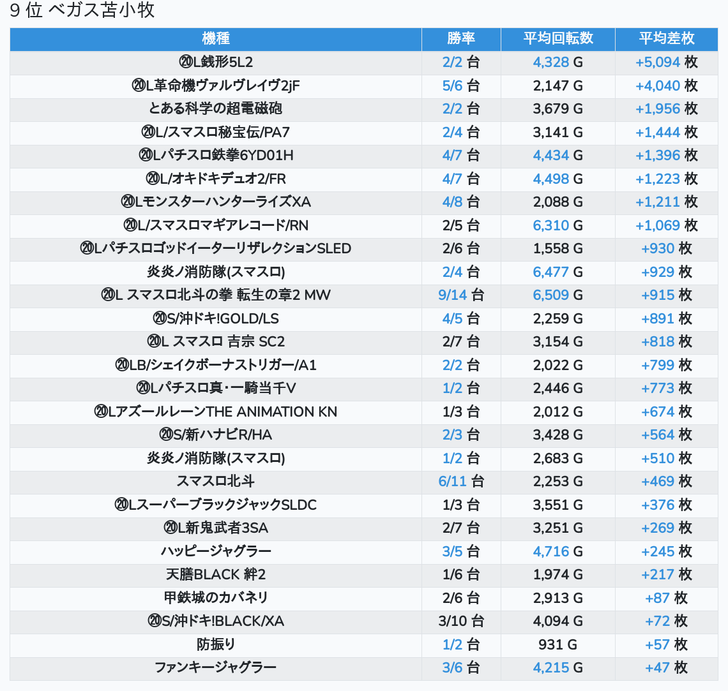This screenshot has height=691, width=728.
Task: Sort by the 平均回転数 column header
Action: click(x=557, y=39)
